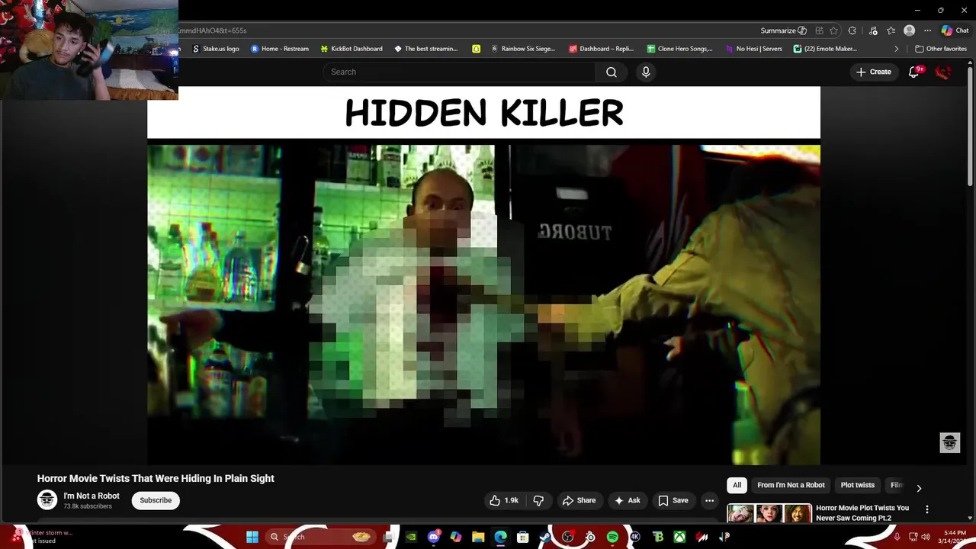Click the split screen icon in address bar
The width and height of the screenshot is (976, 549).
(x=819, y=30)
